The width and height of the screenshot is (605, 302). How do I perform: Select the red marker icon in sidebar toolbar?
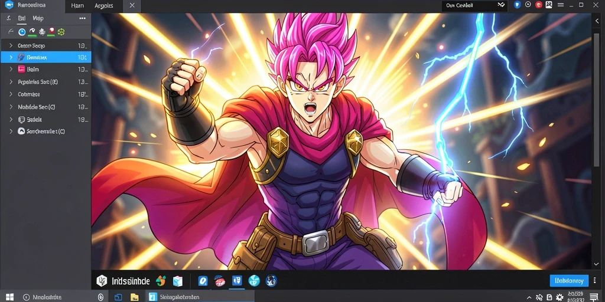51,32
